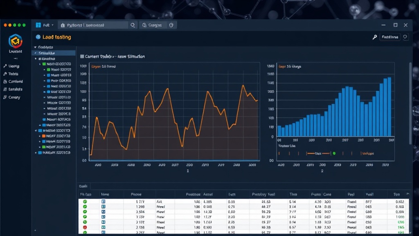Image resolution: width=419 pixels, height=236 pixels.
Task: Click the green status icon in the 1.208 row
Action: (85, 206)
